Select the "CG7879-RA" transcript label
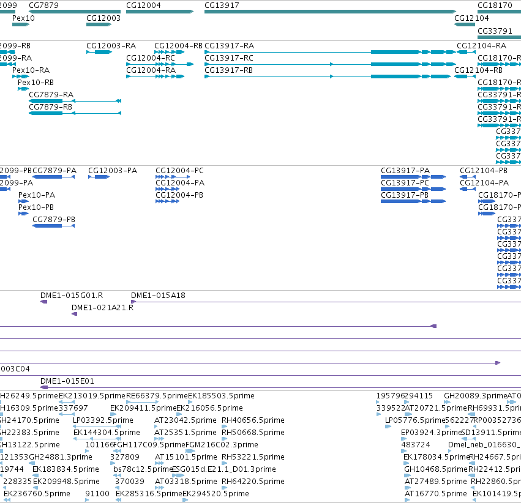 pos(51,95)
